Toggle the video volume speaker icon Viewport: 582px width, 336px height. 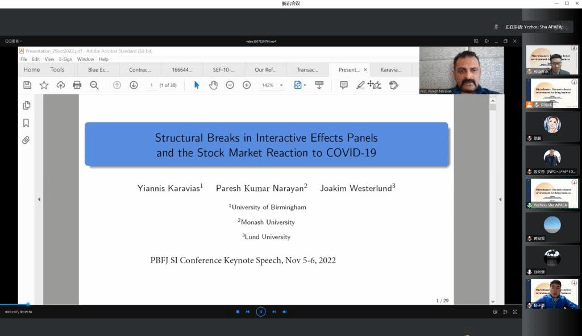pos(285,312)
